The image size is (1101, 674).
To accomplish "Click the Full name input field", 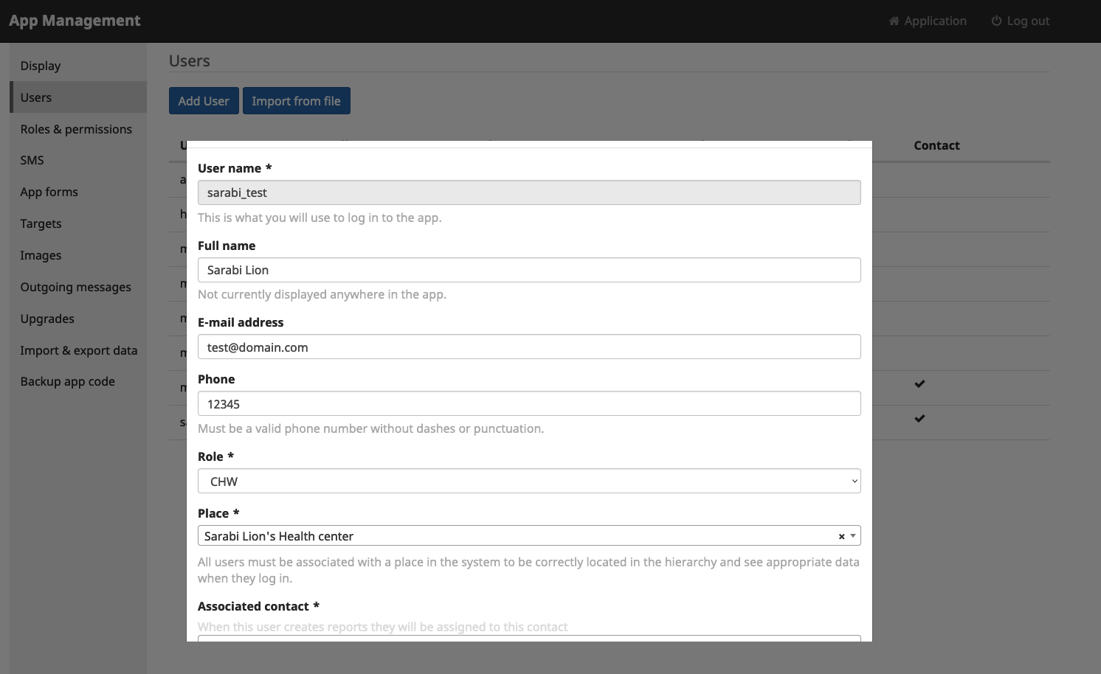I will 528,270.
